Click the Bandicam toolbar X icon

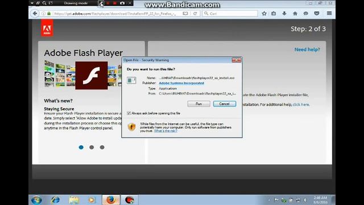pyautogui.click(x=130, y=3)
